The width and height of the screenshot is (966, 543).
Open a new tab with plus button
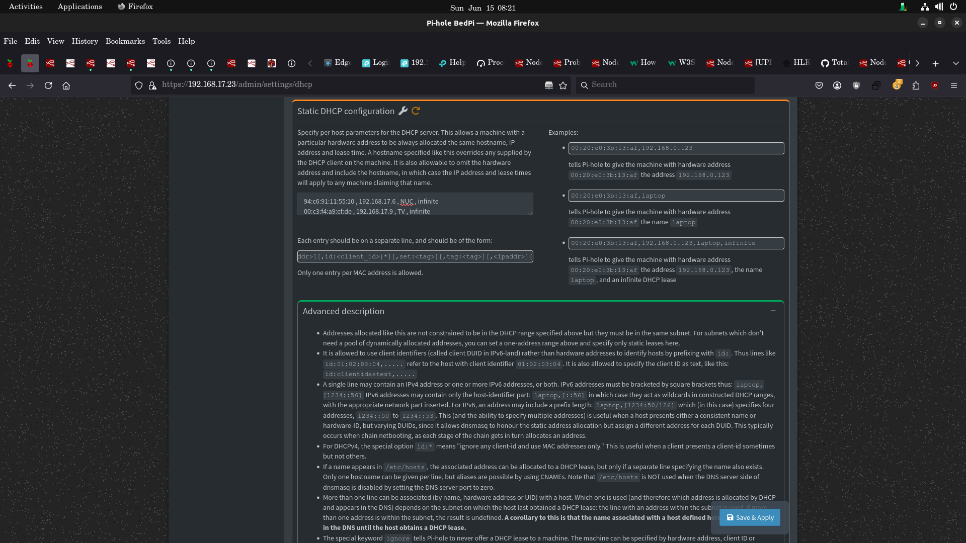pyautogui.click(x=935, y=63)
